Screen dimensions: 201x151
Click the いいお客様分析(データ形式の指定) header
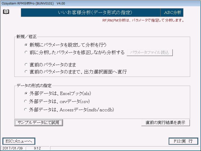[91, 13]
